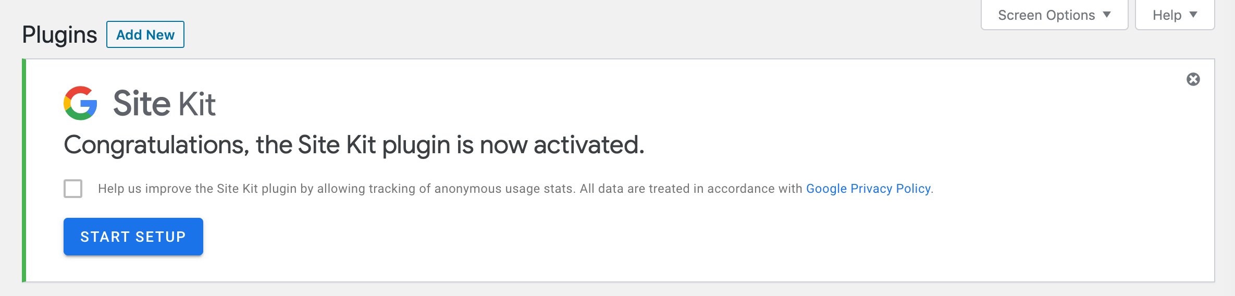Screen dimensions: 1235x296
Task: Dismiss the Site Kit activation notice
Action: point(1193,79)
